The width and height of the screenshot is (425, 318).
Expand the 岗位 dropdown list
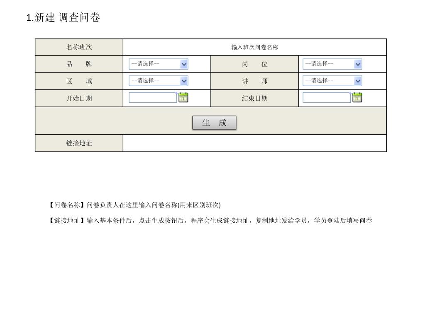click(332, 64)
